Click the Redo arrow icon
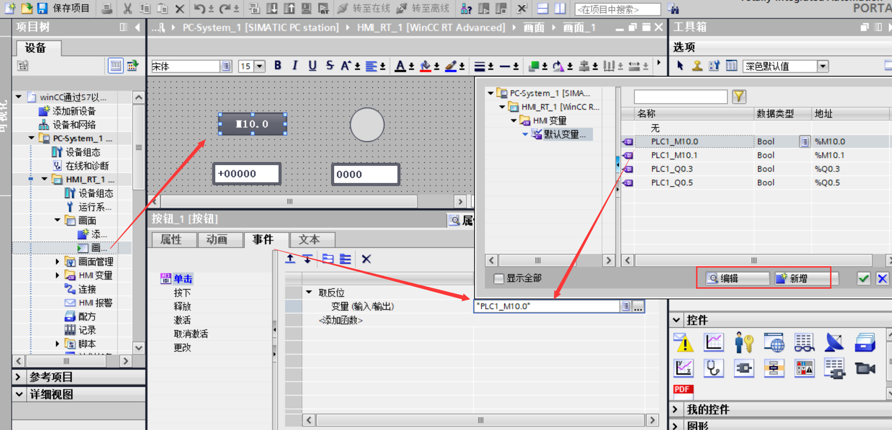Image resolution: width=892 pixels, height=430 pixels. tap(225, 8)
